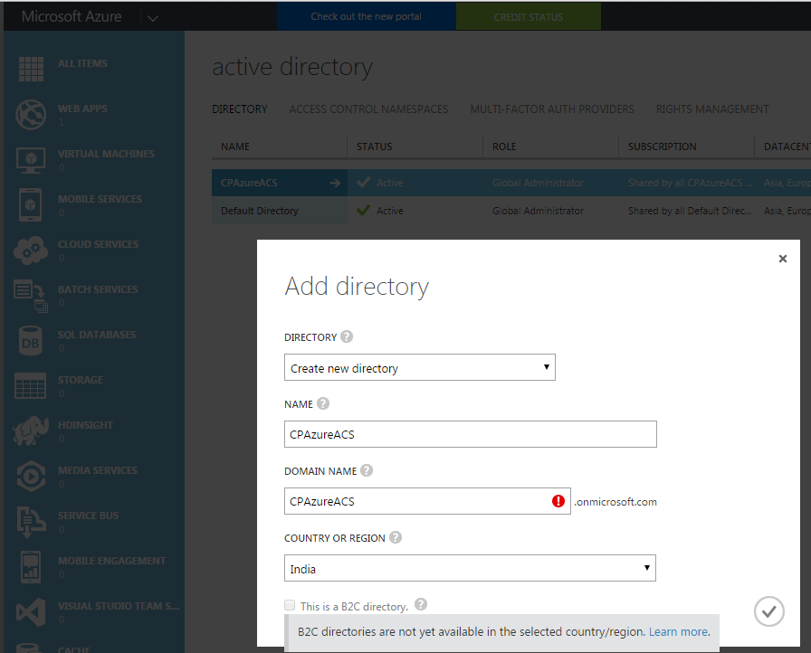Expand the Microsoft Azure header chevron
811x653 pixels.
tap(152, 18)
